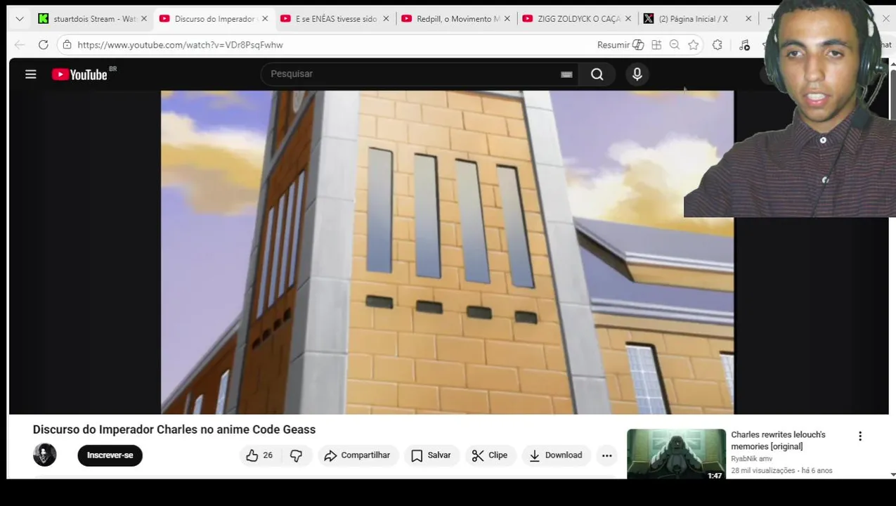Click the video title Discurso do Imperador Charles
Viewport: 896px width, 506px height.
(x=174, y=429)
